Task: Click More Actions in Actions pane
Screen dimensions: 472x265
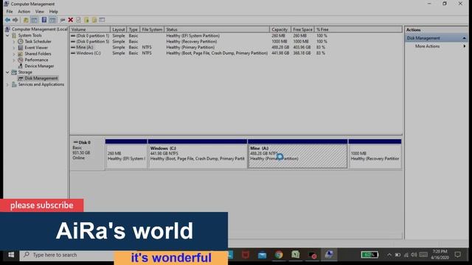Action: pyautogui.click(x=427, y=46)
